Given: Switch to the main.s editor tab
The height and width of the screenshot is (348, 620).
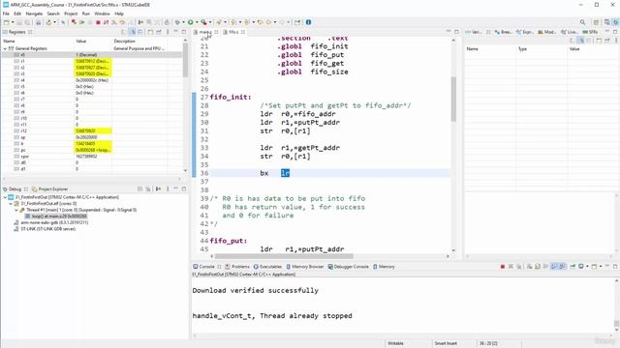Looking at the screenshot, I should (x=205, y=32).
